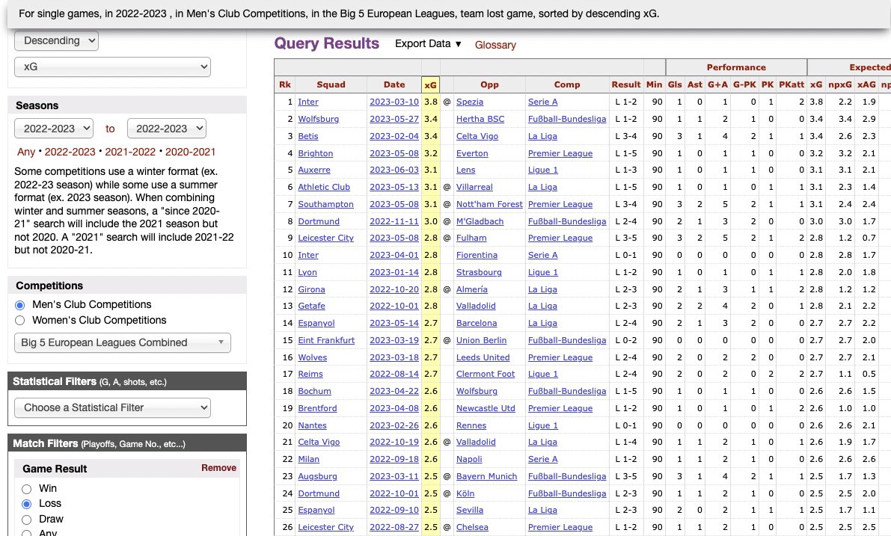
Task: Sort table by Comp column header
Action: coord(567,84)
